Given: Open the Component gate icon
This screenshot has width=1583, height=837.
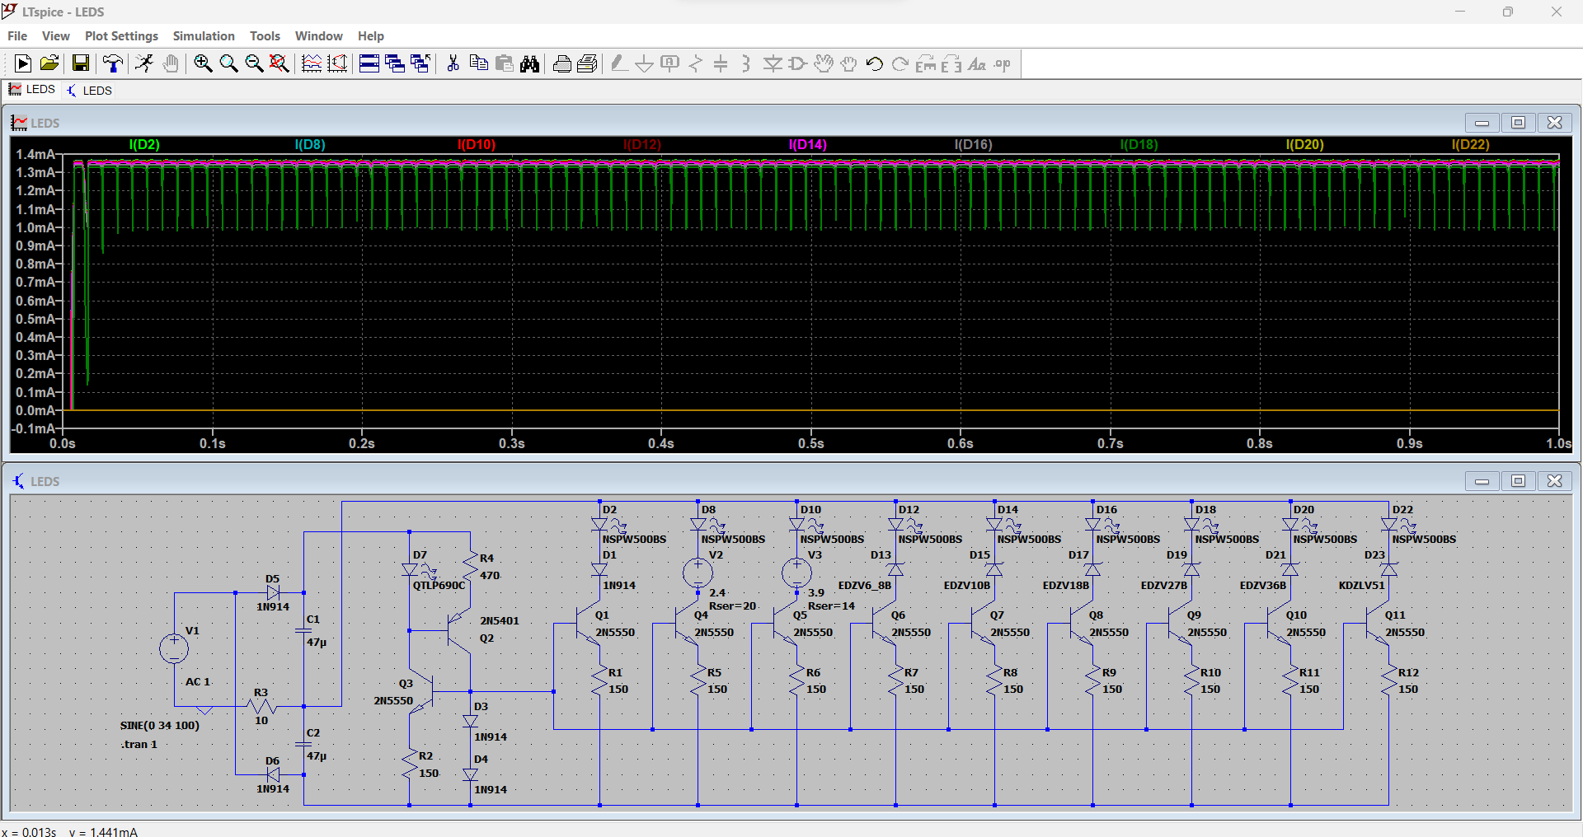Looking at the screenshot, I should (798, 63).
